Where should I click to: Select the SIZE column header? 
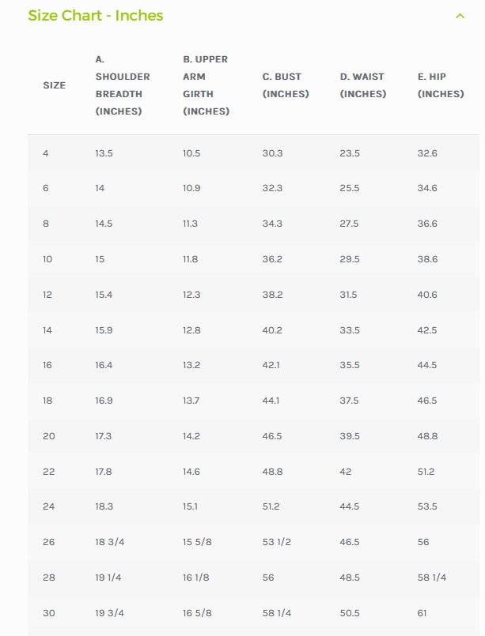click(54, 85)
